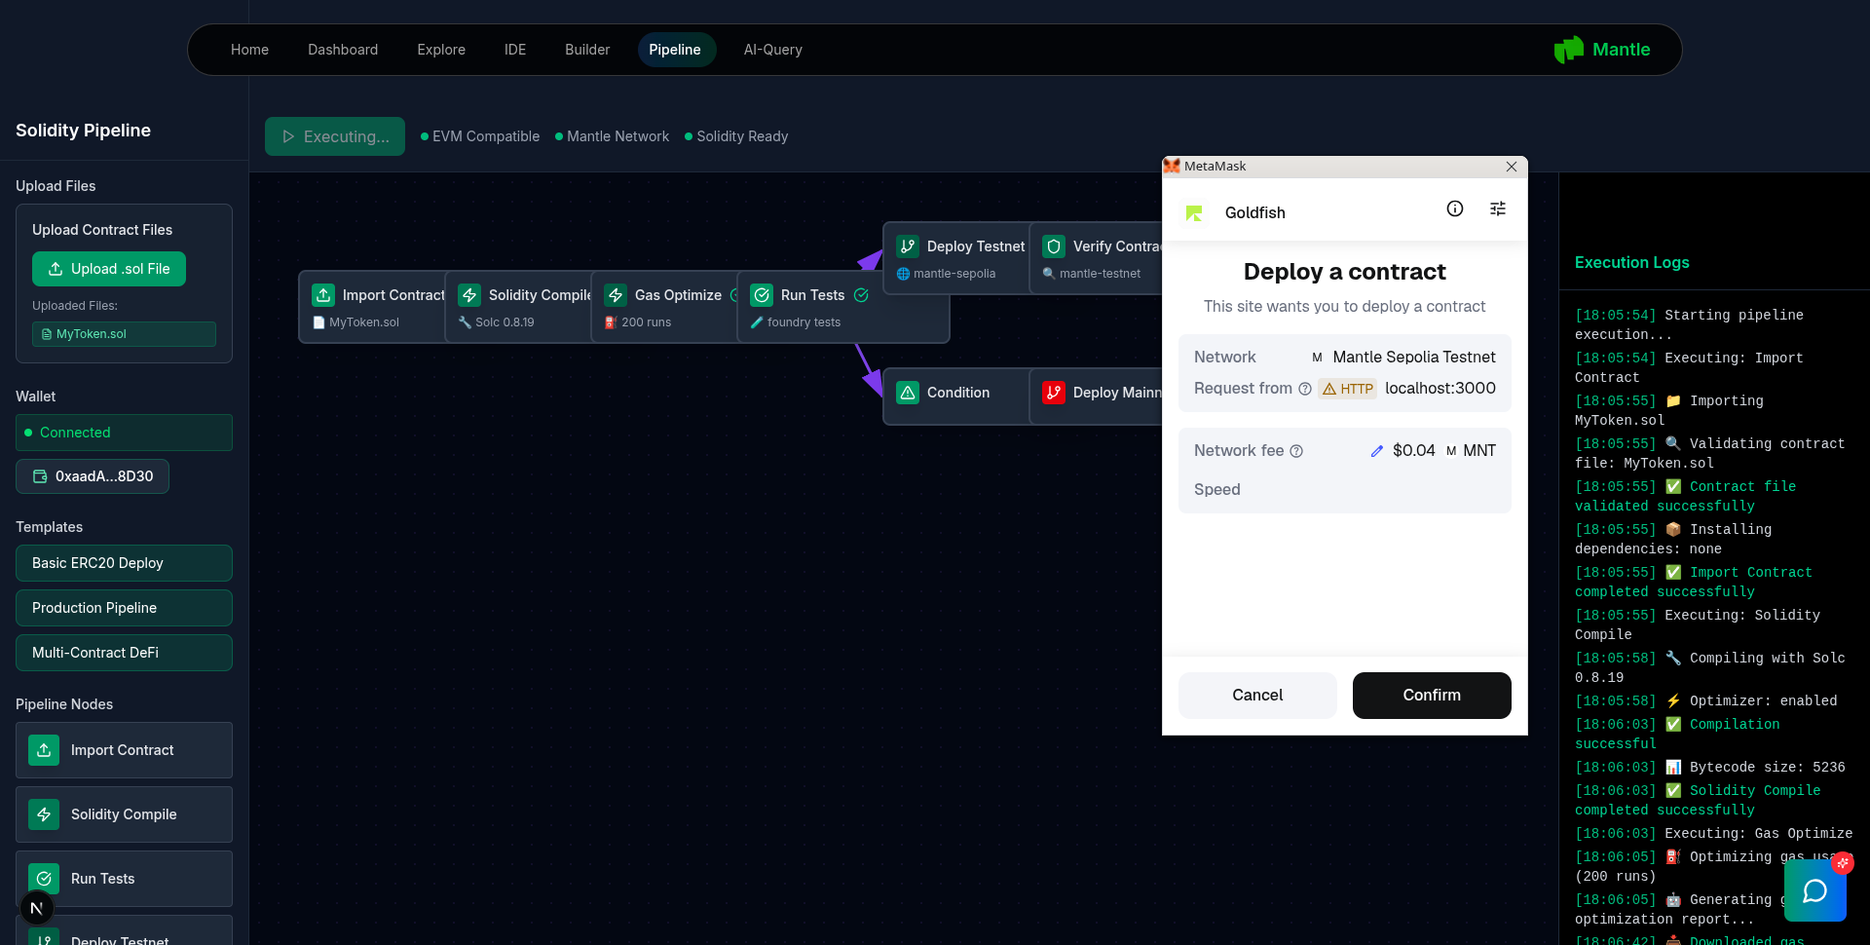Cancel the MetaMask deploy request
Image resolution: width=1870 pixels, height=945 pixels.
1256,696
